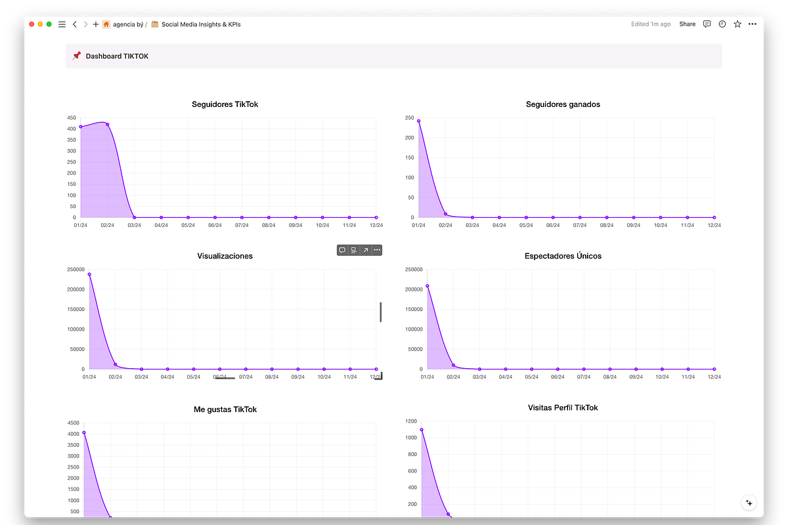The height and width of the screenshot is (525, 788).
Task: Click the 1200 axis label in Visitas Perfil chart
Action: click(x=411, y=421)
